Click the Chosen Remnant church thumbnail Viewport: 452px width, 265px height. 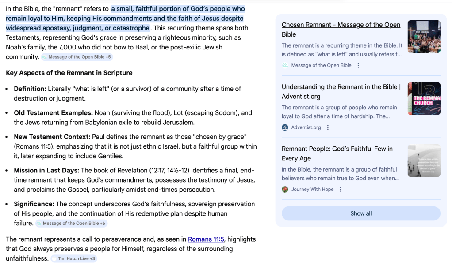point(424,37)
